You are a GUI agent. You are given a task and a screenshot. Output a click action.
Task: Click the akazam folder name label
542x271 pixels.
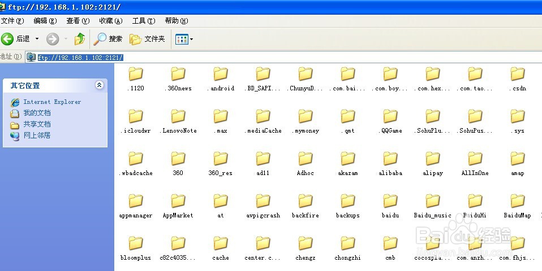coord(348,173)
